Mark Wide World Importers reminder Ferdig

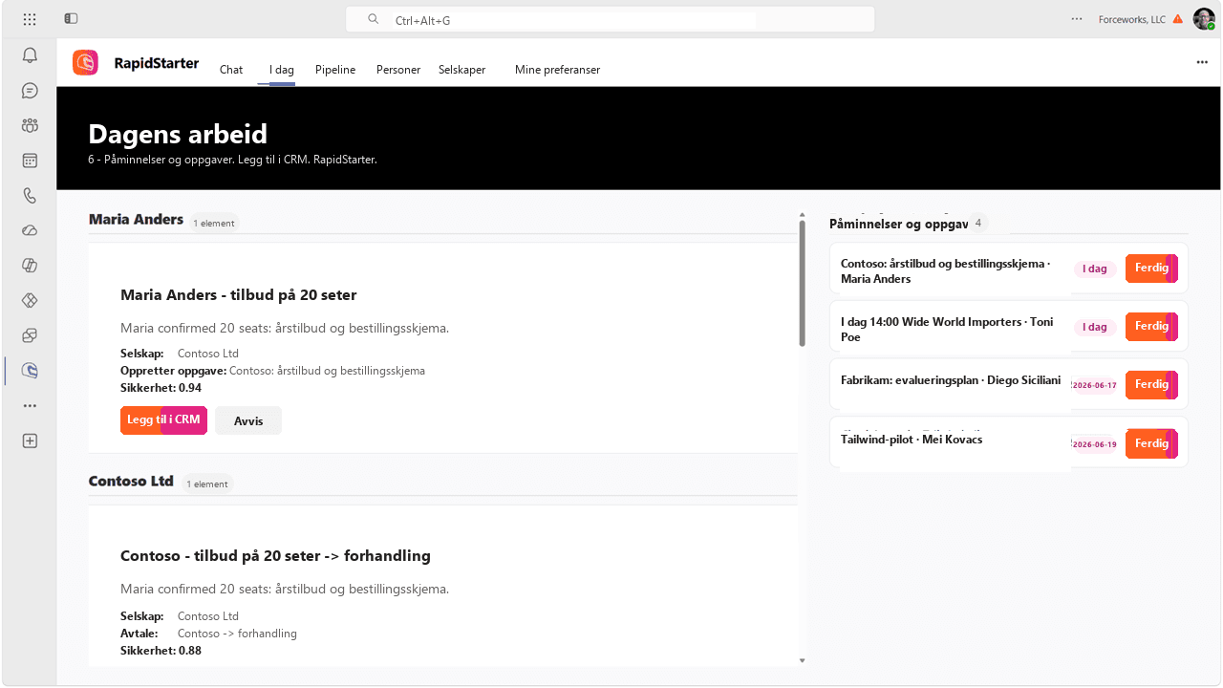coord(1151,327)
